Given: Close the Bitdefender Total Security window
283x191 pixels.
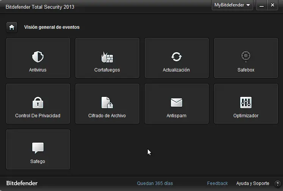Looking at the screenshot, I should (x=272, y=5).
